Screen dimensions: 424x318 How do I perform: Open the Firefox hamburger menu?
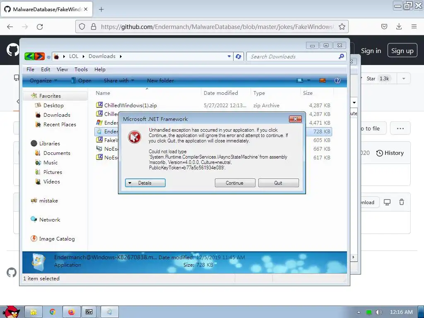[414, 26]
